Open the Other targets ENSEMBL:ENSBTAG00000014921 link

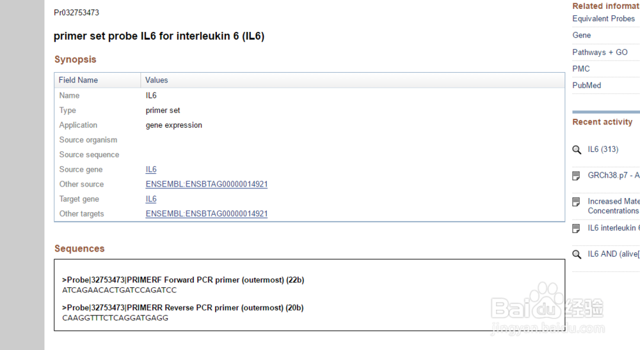(x=207, y=214)
